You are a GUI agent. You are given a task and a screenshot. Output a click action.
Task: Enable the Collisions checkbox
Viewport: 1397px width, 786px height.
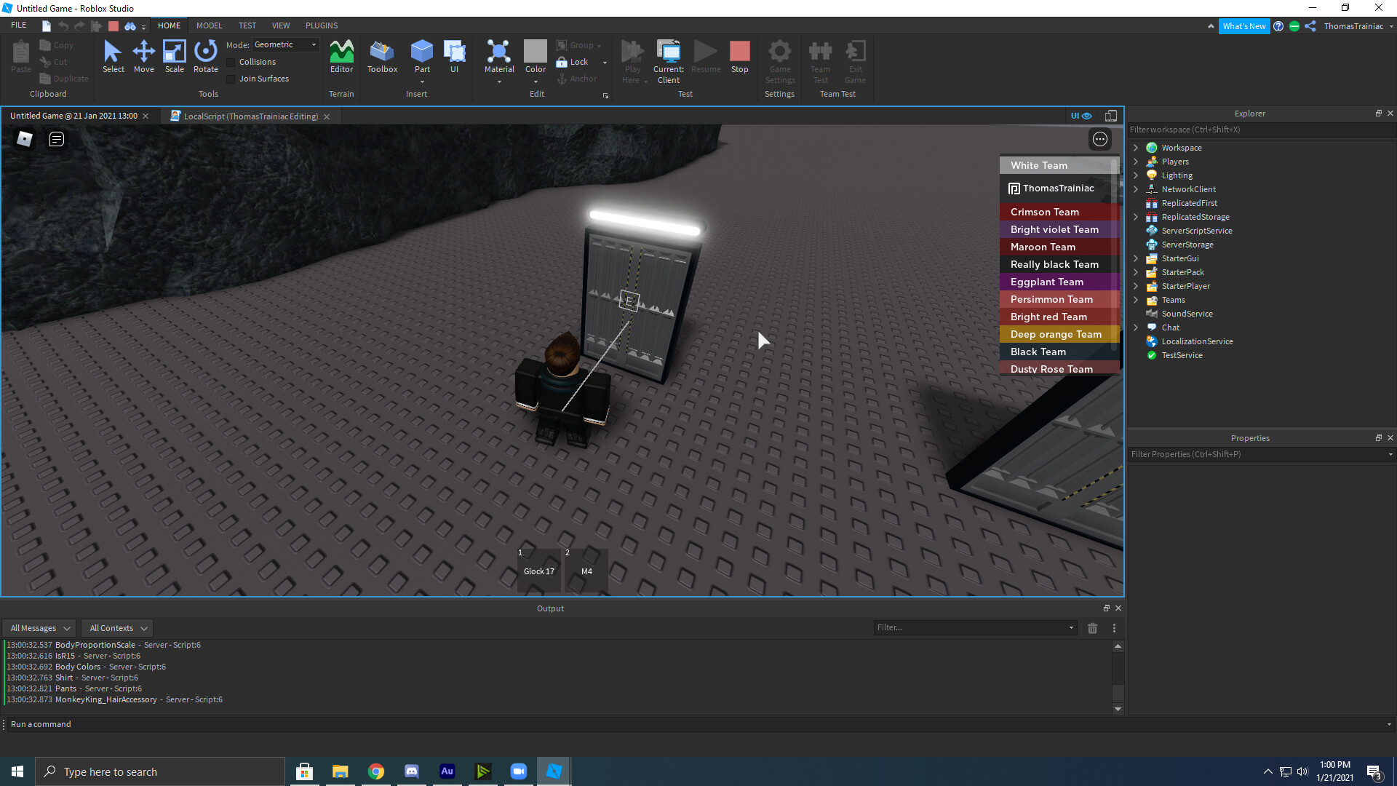[x=231, y=61]
